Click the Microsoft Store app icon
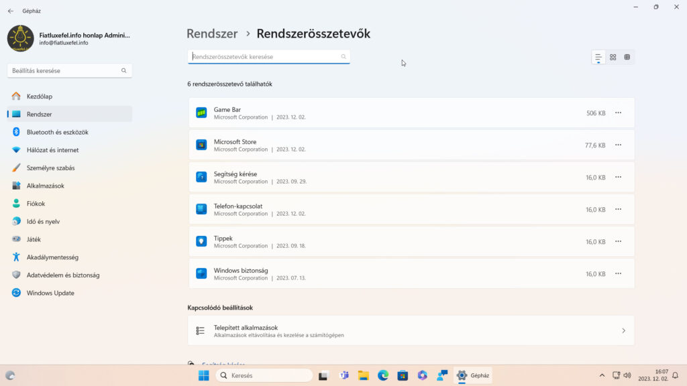The height and width of the screenshot is (386, 687). [x=201, y=145]
